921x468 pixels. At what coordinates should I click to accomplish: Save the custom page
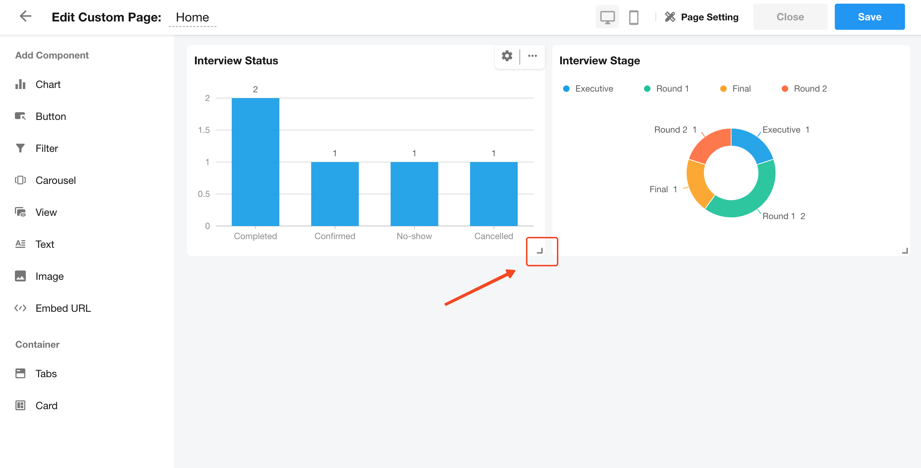tap(869, 17)
